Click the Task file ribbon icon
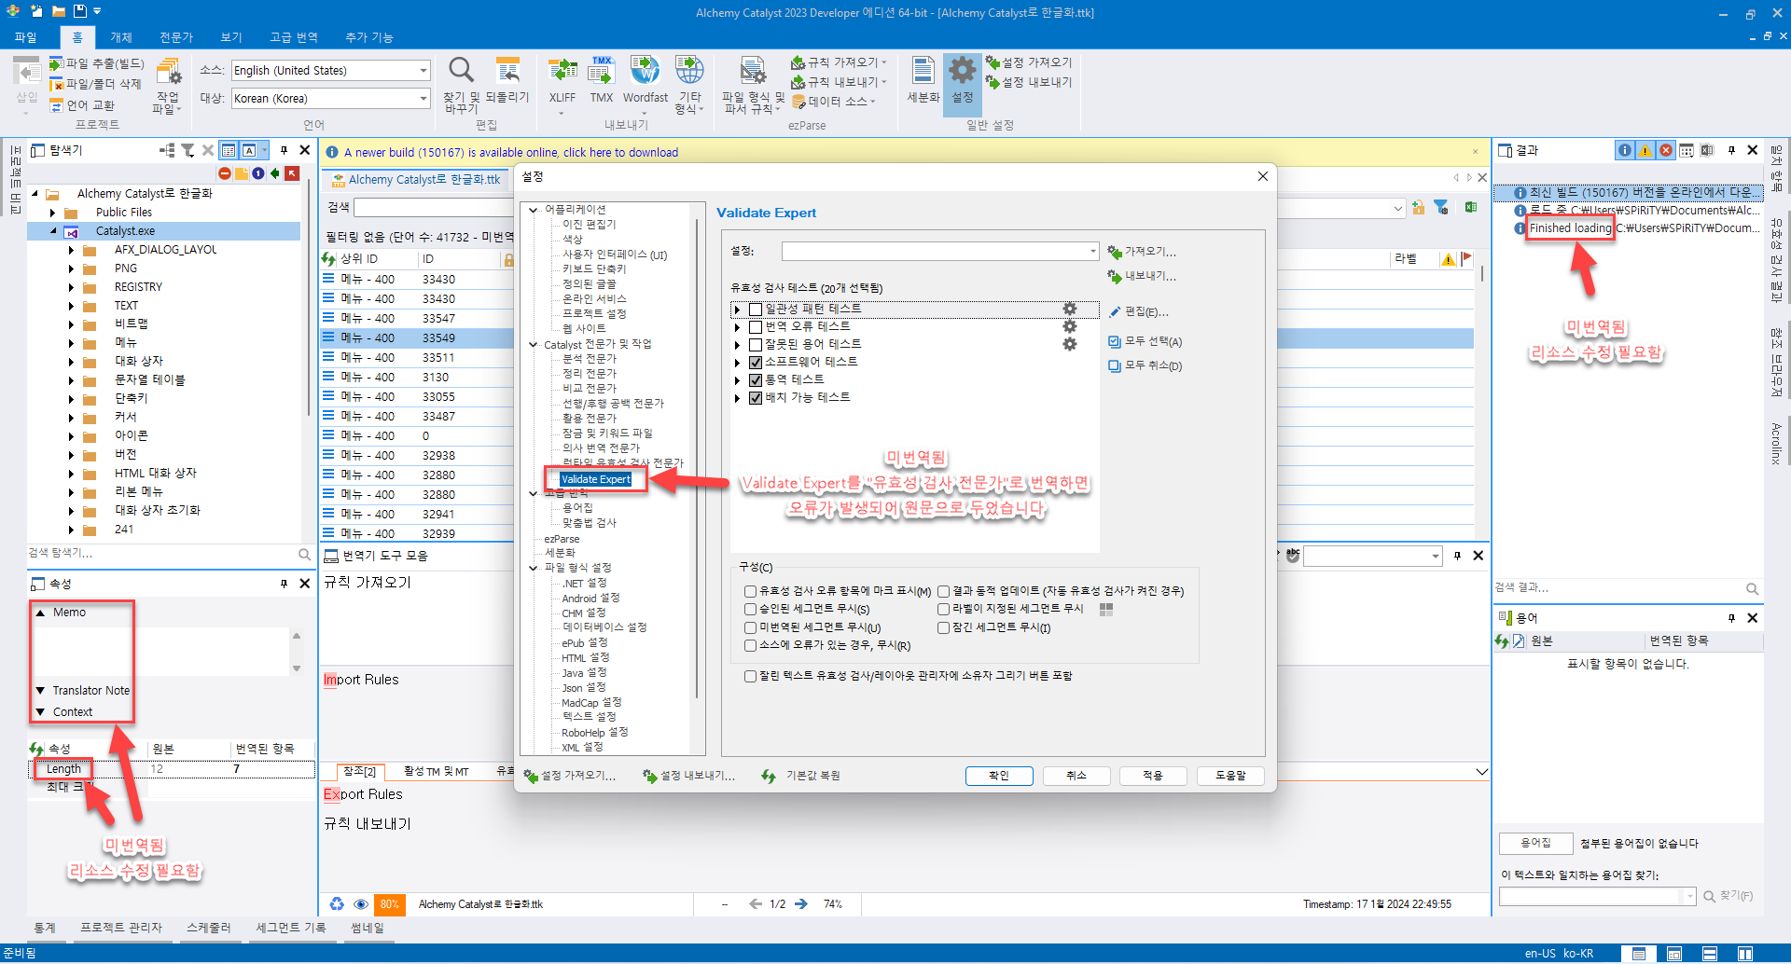Viewport: 1791px width, 964px height. point(168,84)
